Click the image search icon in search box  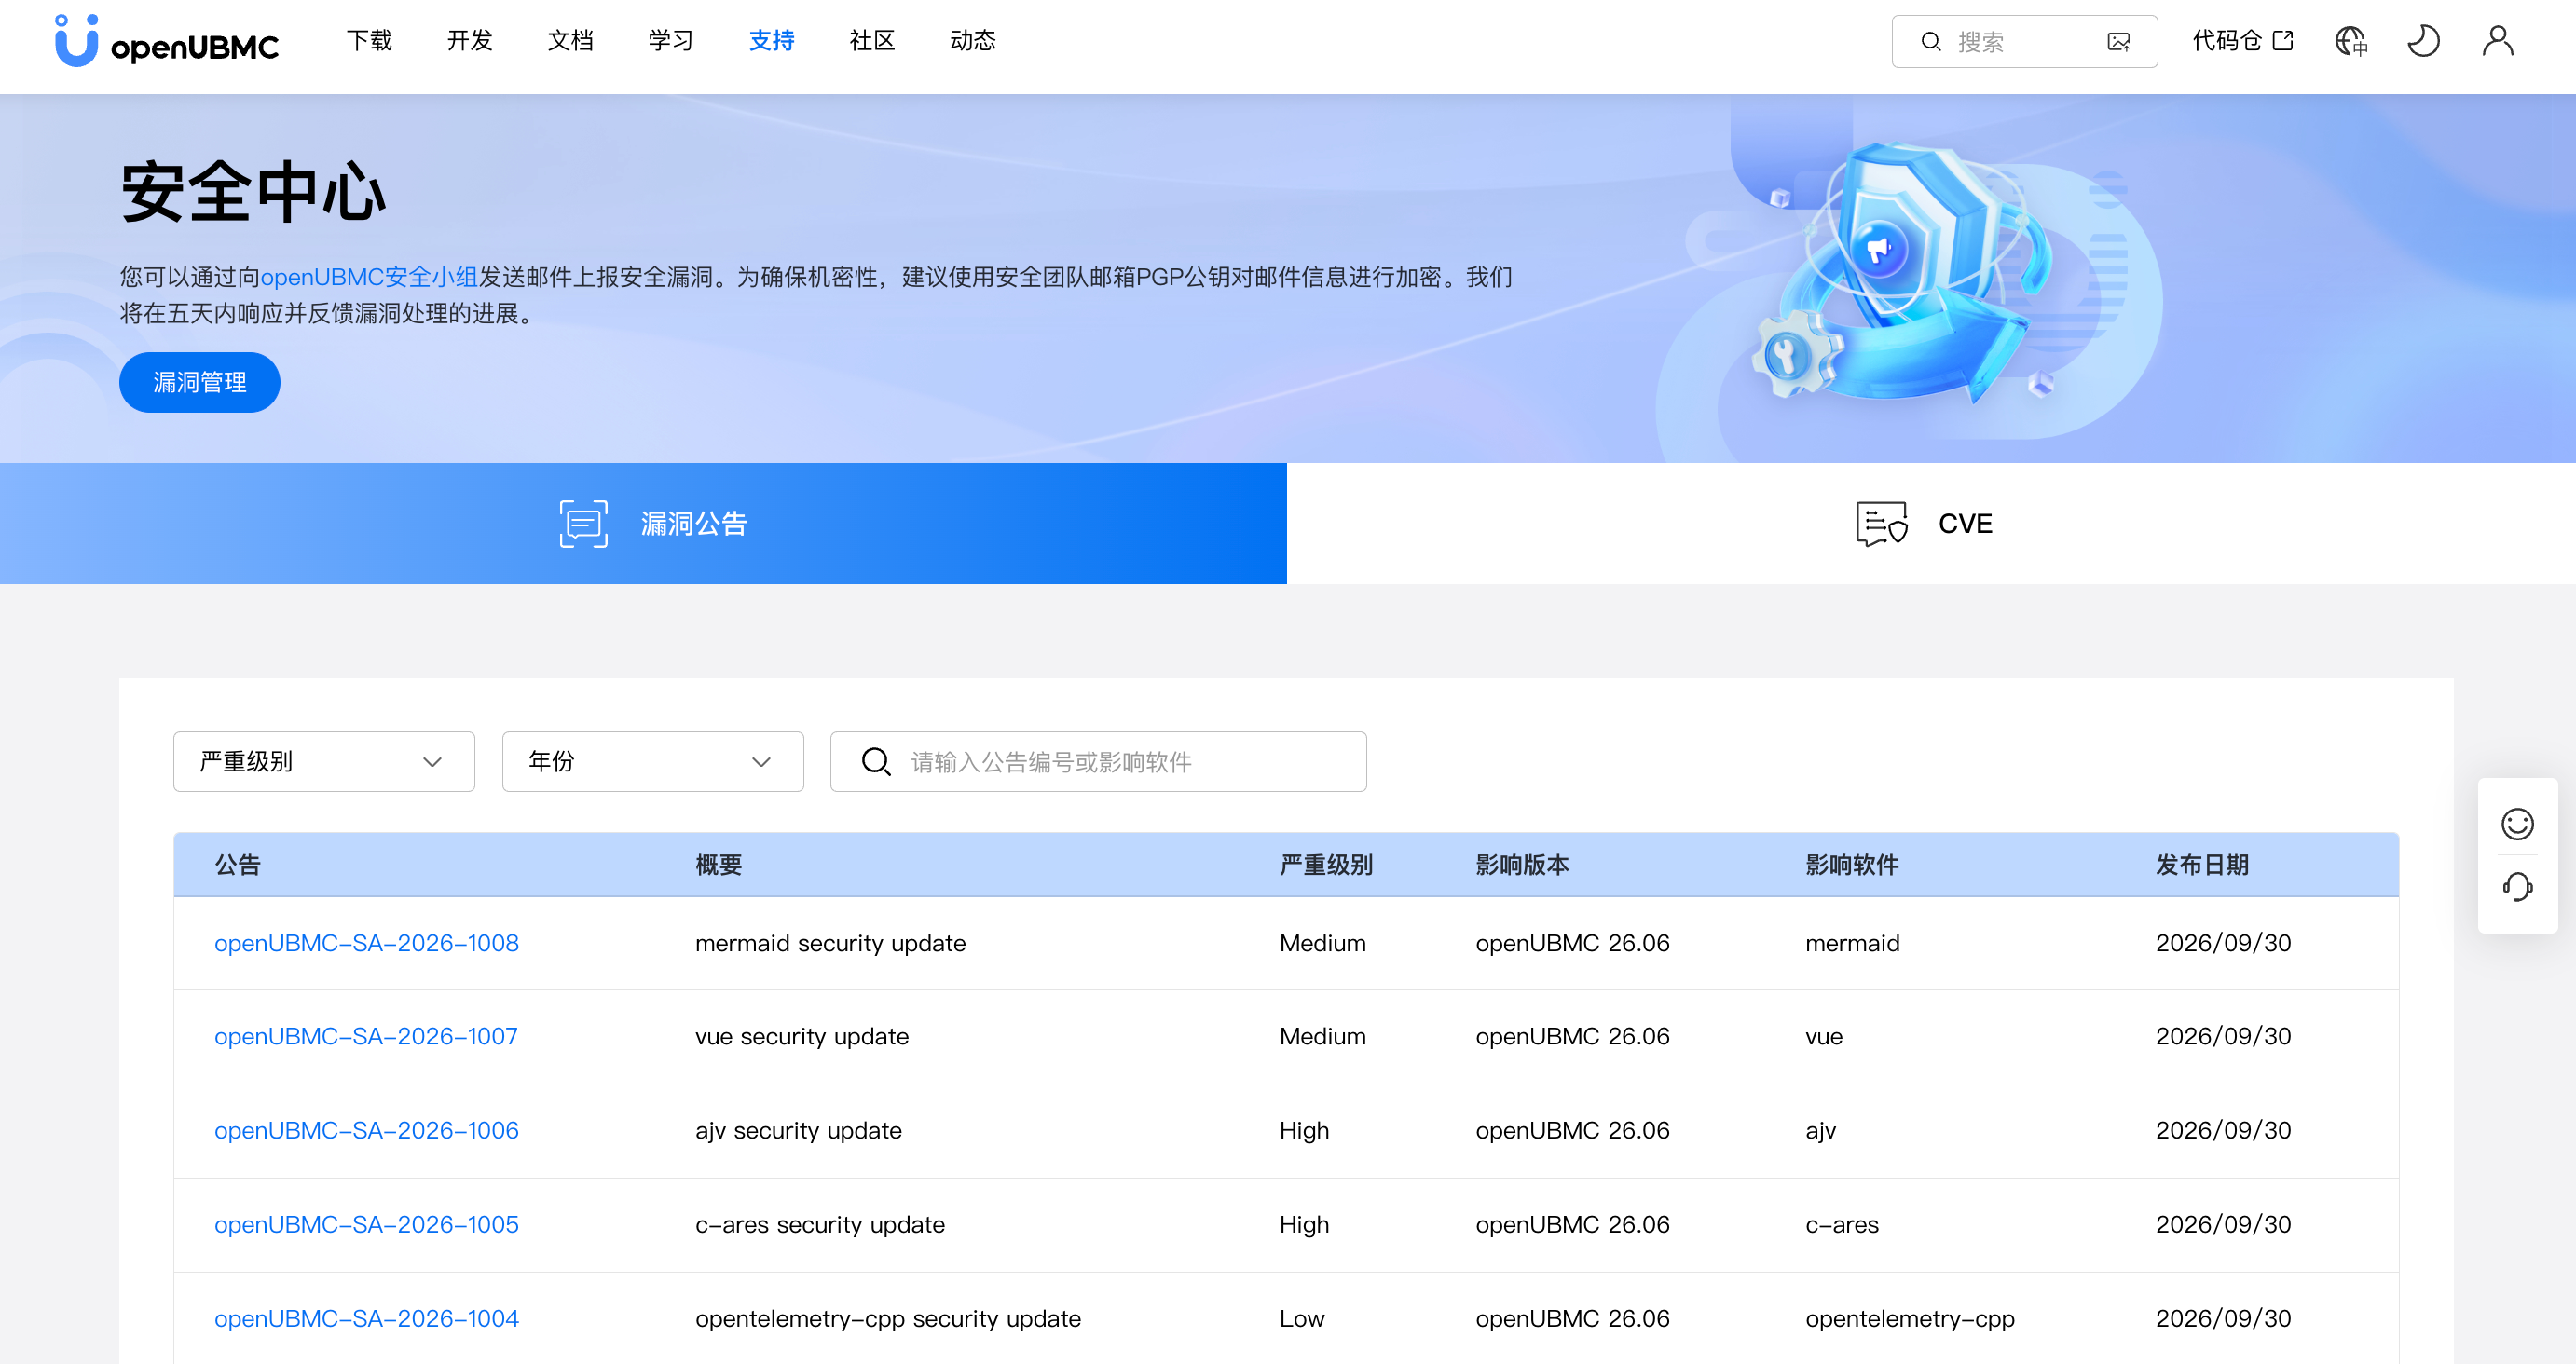(x=2118, y=42)
